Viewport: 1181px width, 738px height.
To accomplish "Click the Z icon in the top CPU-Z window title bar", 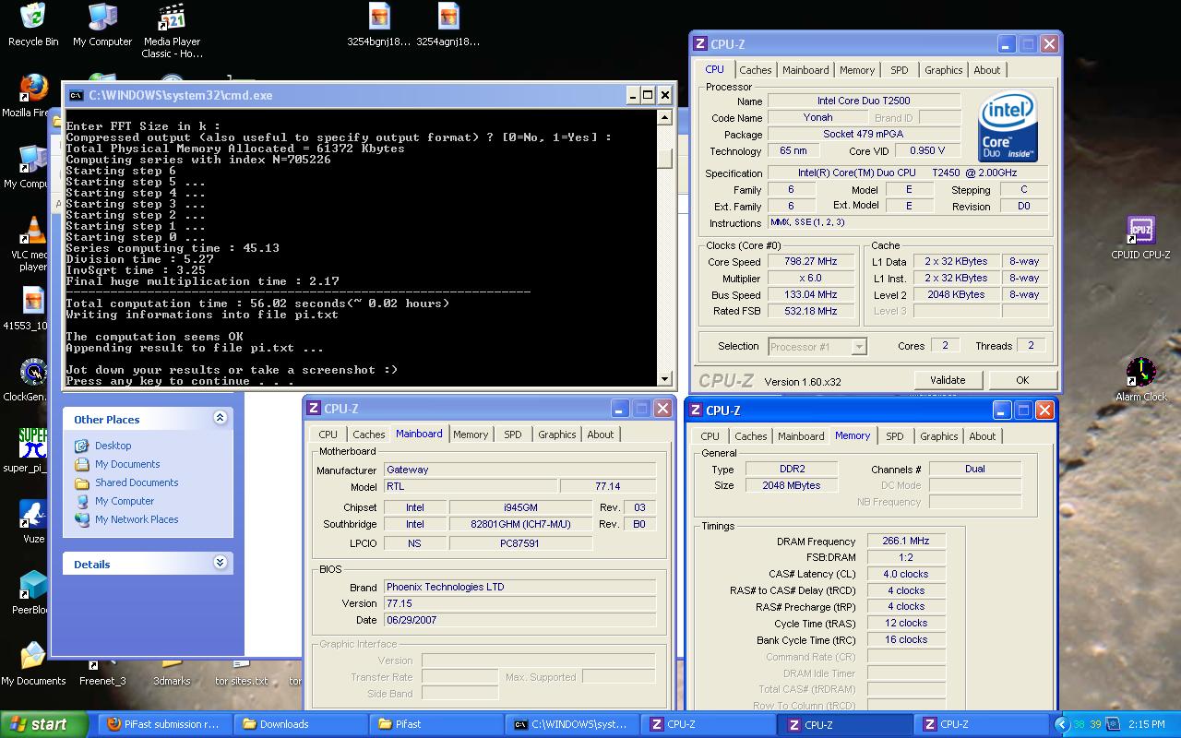I will (x=700, y=44).
